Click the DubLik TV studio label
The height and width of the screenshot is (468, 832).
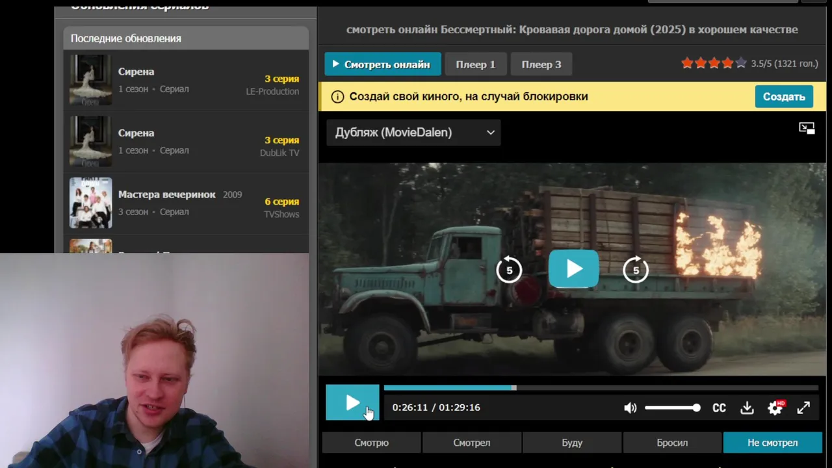[279, 153]
